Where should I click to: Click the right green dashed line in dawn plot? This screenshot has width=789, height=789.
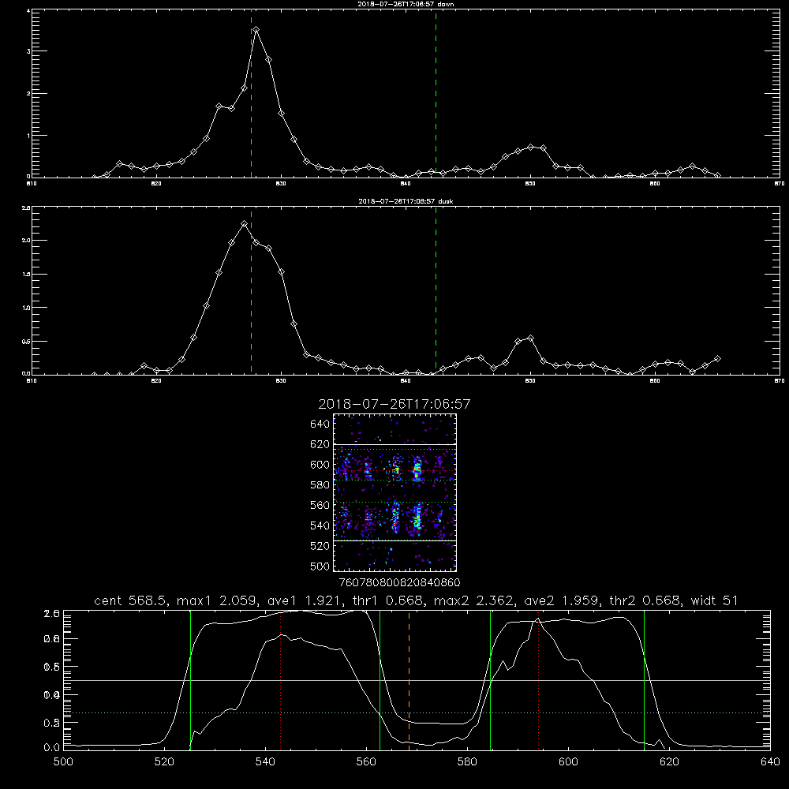point(436,93)
